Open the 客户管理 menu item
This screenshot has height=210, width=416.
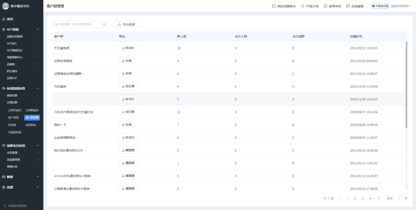click(x=14, y=118)
